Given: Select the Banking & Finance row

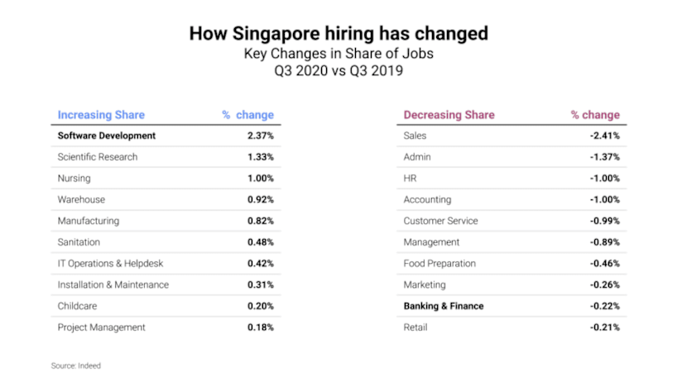Looking at the screenshot, I should [444, 306].
